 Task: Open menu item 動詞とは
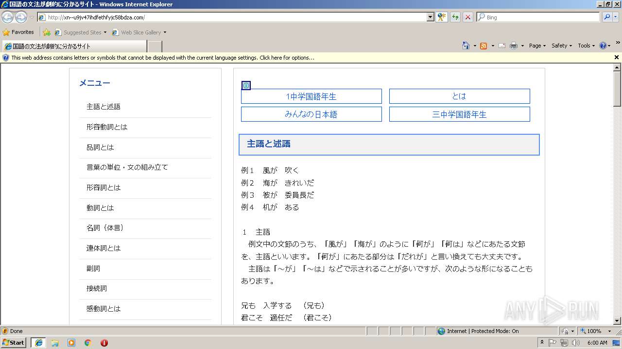click(100, 208)
